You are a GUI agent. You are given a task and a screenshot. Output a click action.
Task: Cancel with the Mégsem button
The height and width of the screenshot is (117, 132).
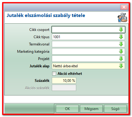click(91, 109)
